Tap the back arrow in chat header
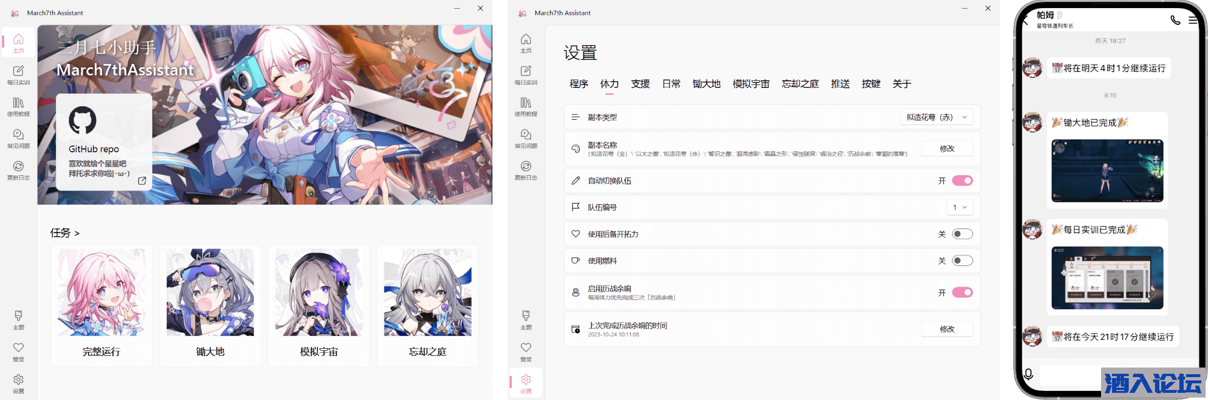 pos(1025,20)
